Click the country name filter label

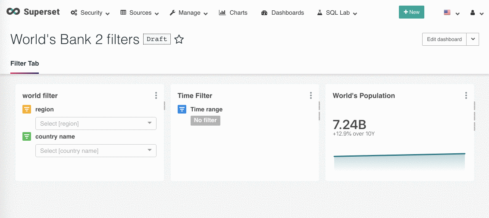click(x=55, y=136)
